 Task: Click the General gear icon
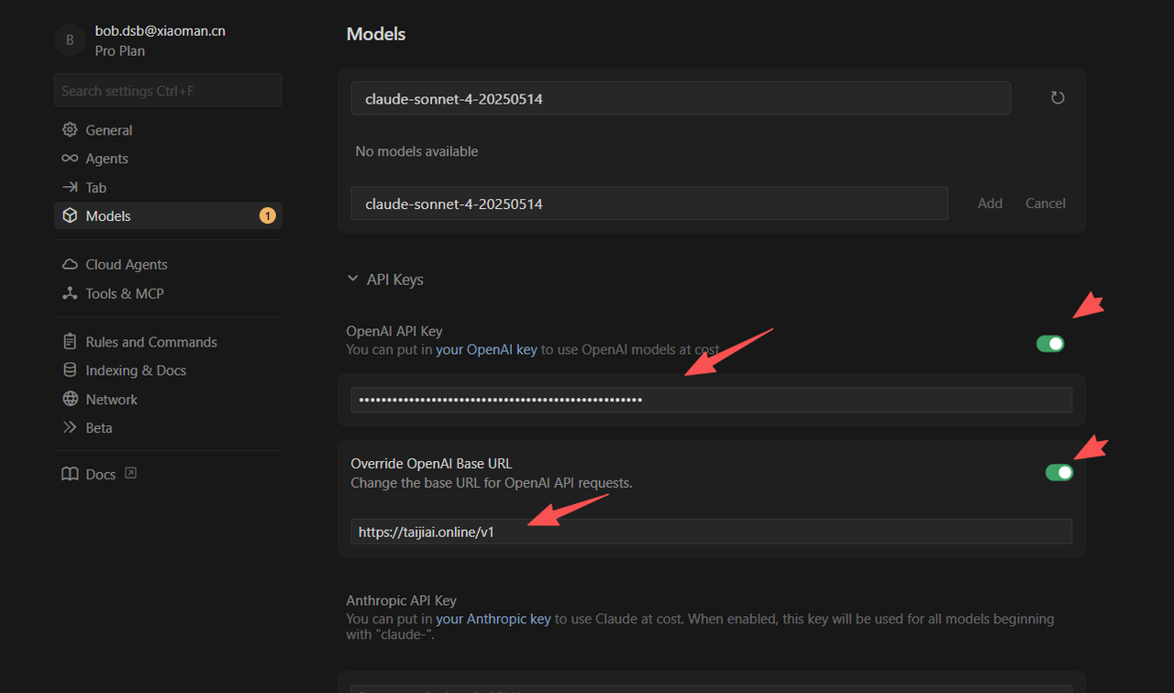(x=70, y=130)
